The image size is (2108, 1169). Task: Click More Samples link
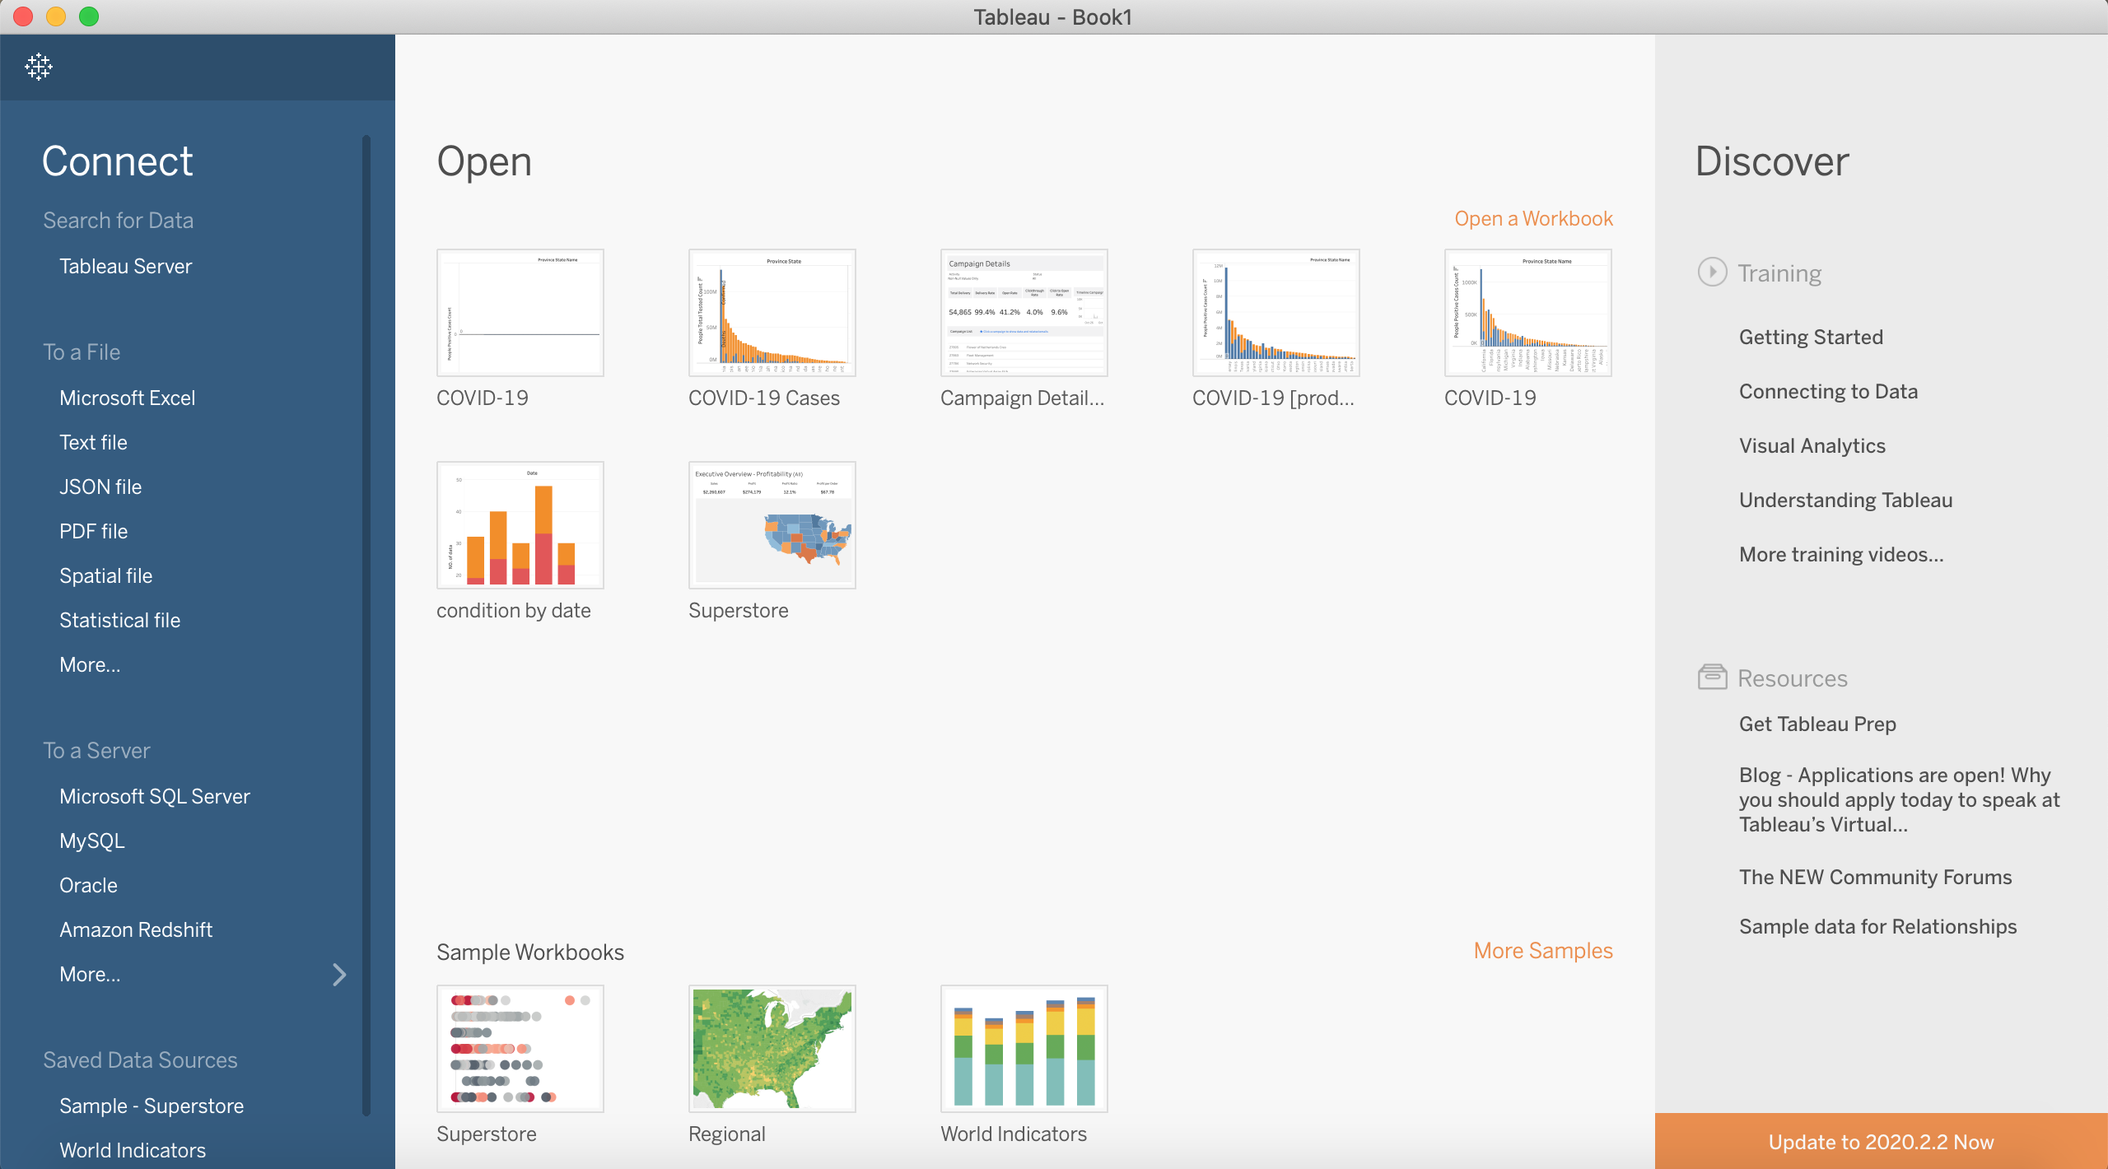coord(1544,950)
